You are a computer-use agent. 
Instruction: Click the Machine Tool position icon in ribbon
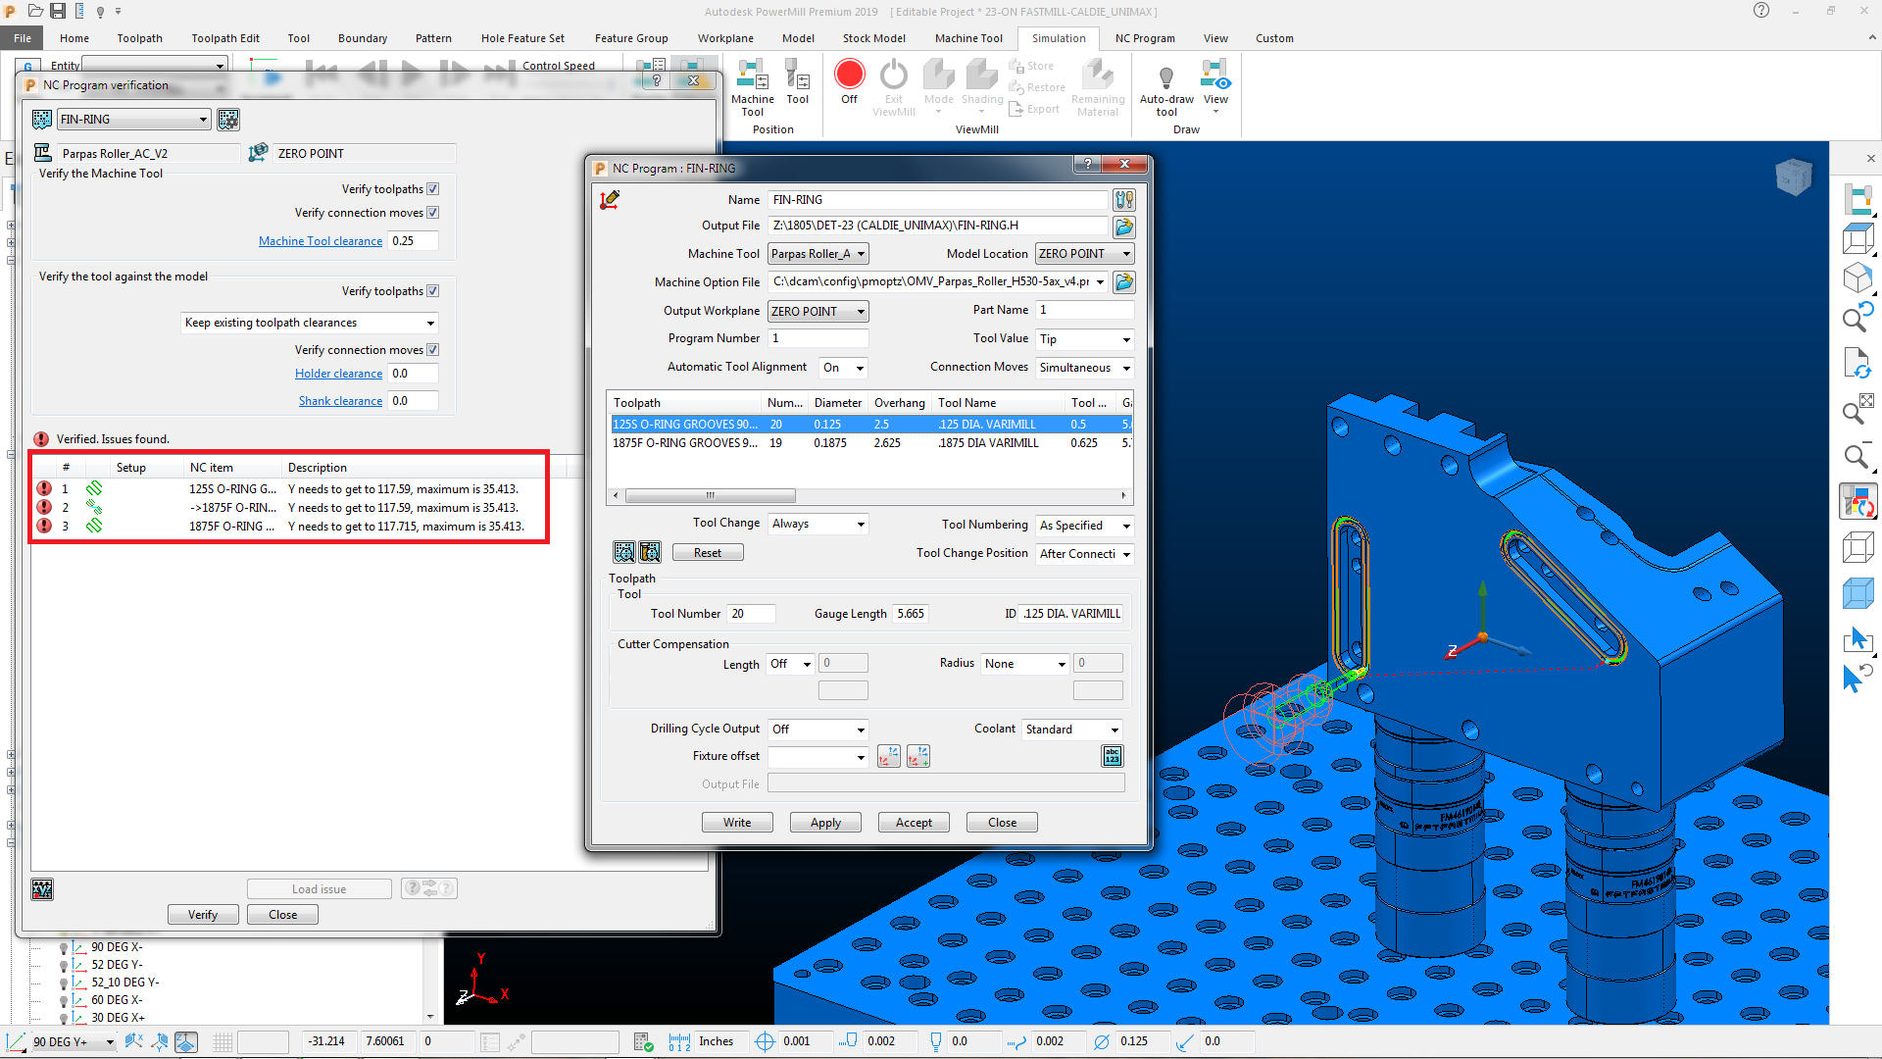[752, 86]
